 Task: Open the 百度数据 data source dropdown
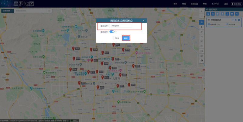7,11
